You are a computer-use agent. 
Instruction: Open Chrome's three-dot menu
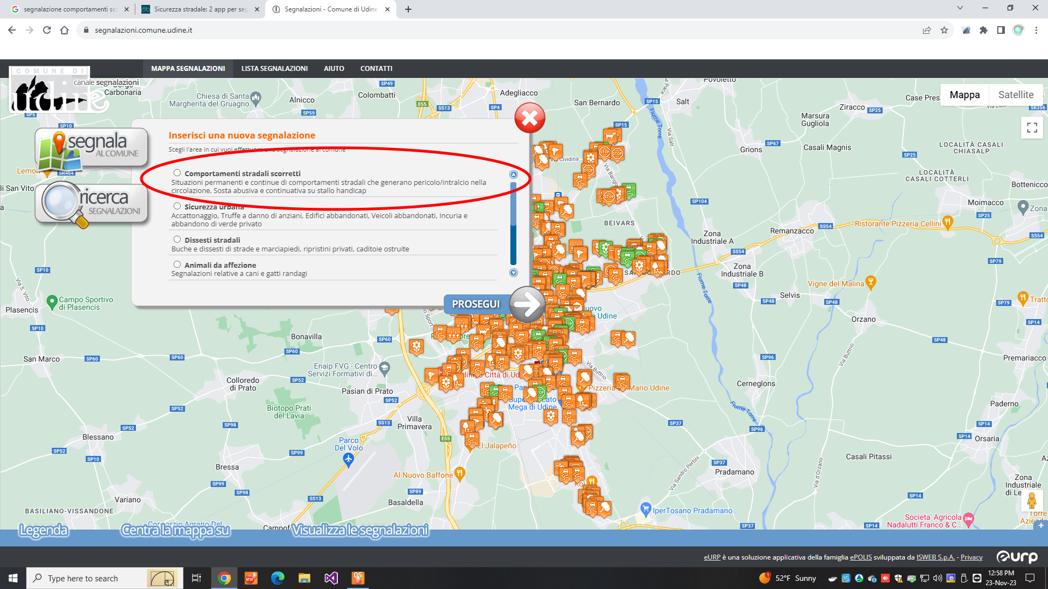point(1036,30)
